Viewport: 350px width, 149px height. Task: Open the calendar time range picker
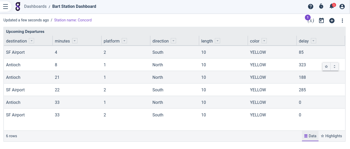321,21
